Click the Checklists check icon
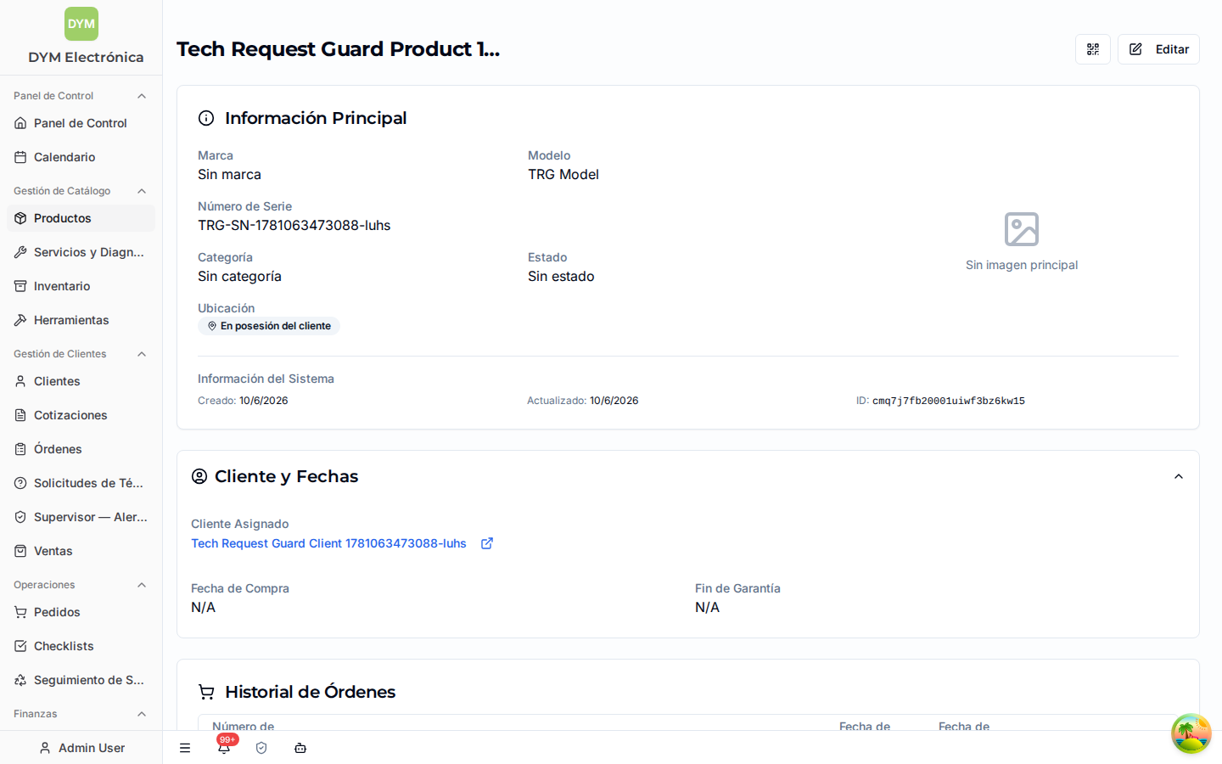The image size is (1222, 764). click(x=20, y=646)
